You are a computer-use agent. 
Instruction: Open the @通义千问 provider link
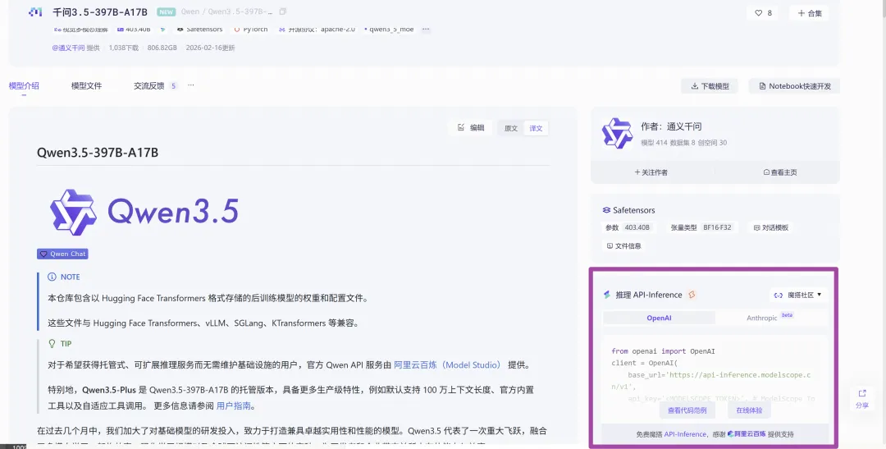(68, 48)
